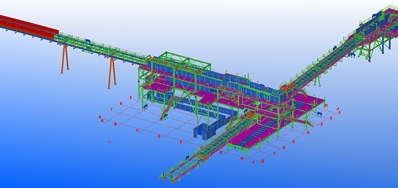Click ground-level grid label E
The image size is (398, 188).
181,142
